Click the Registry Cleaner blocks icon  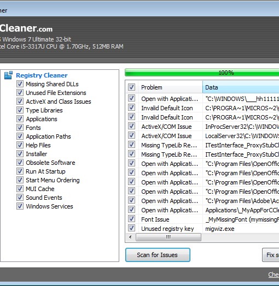click(x=8, y=75)
